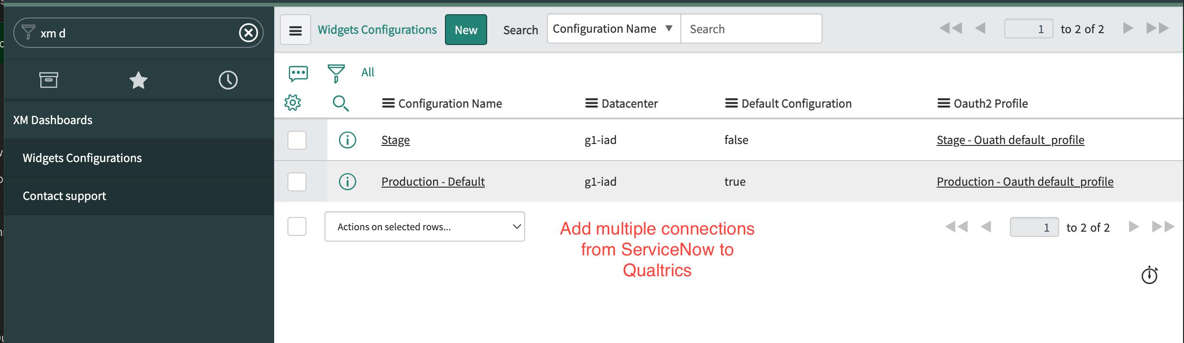Toggle the list filter funnel icon

point(336,73)
